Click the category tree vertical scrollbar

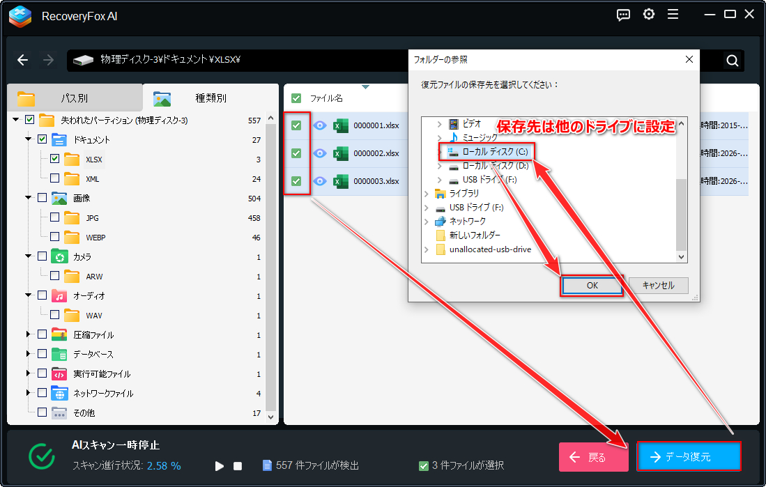(x=271, y=267)
